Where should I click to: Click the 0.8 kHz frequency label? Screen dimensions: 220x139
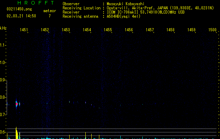point(3,97)
